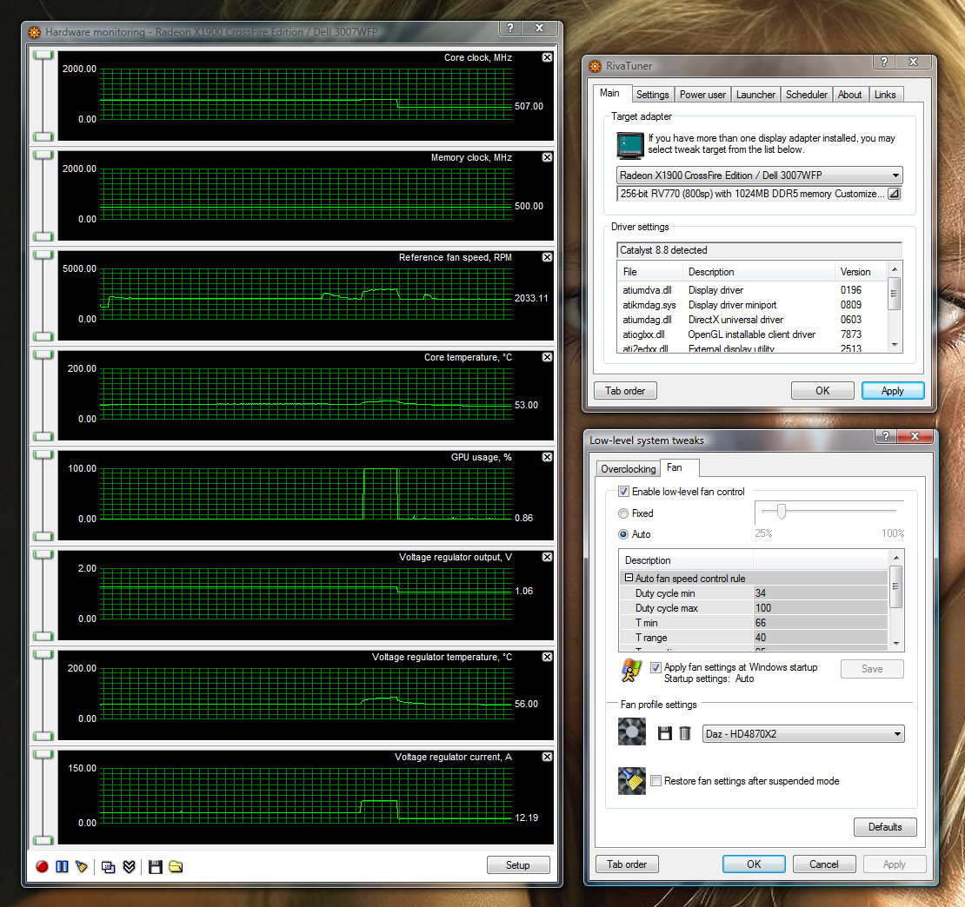Enable Restore fan settings after suspended mode

click(x=656, y=781)
